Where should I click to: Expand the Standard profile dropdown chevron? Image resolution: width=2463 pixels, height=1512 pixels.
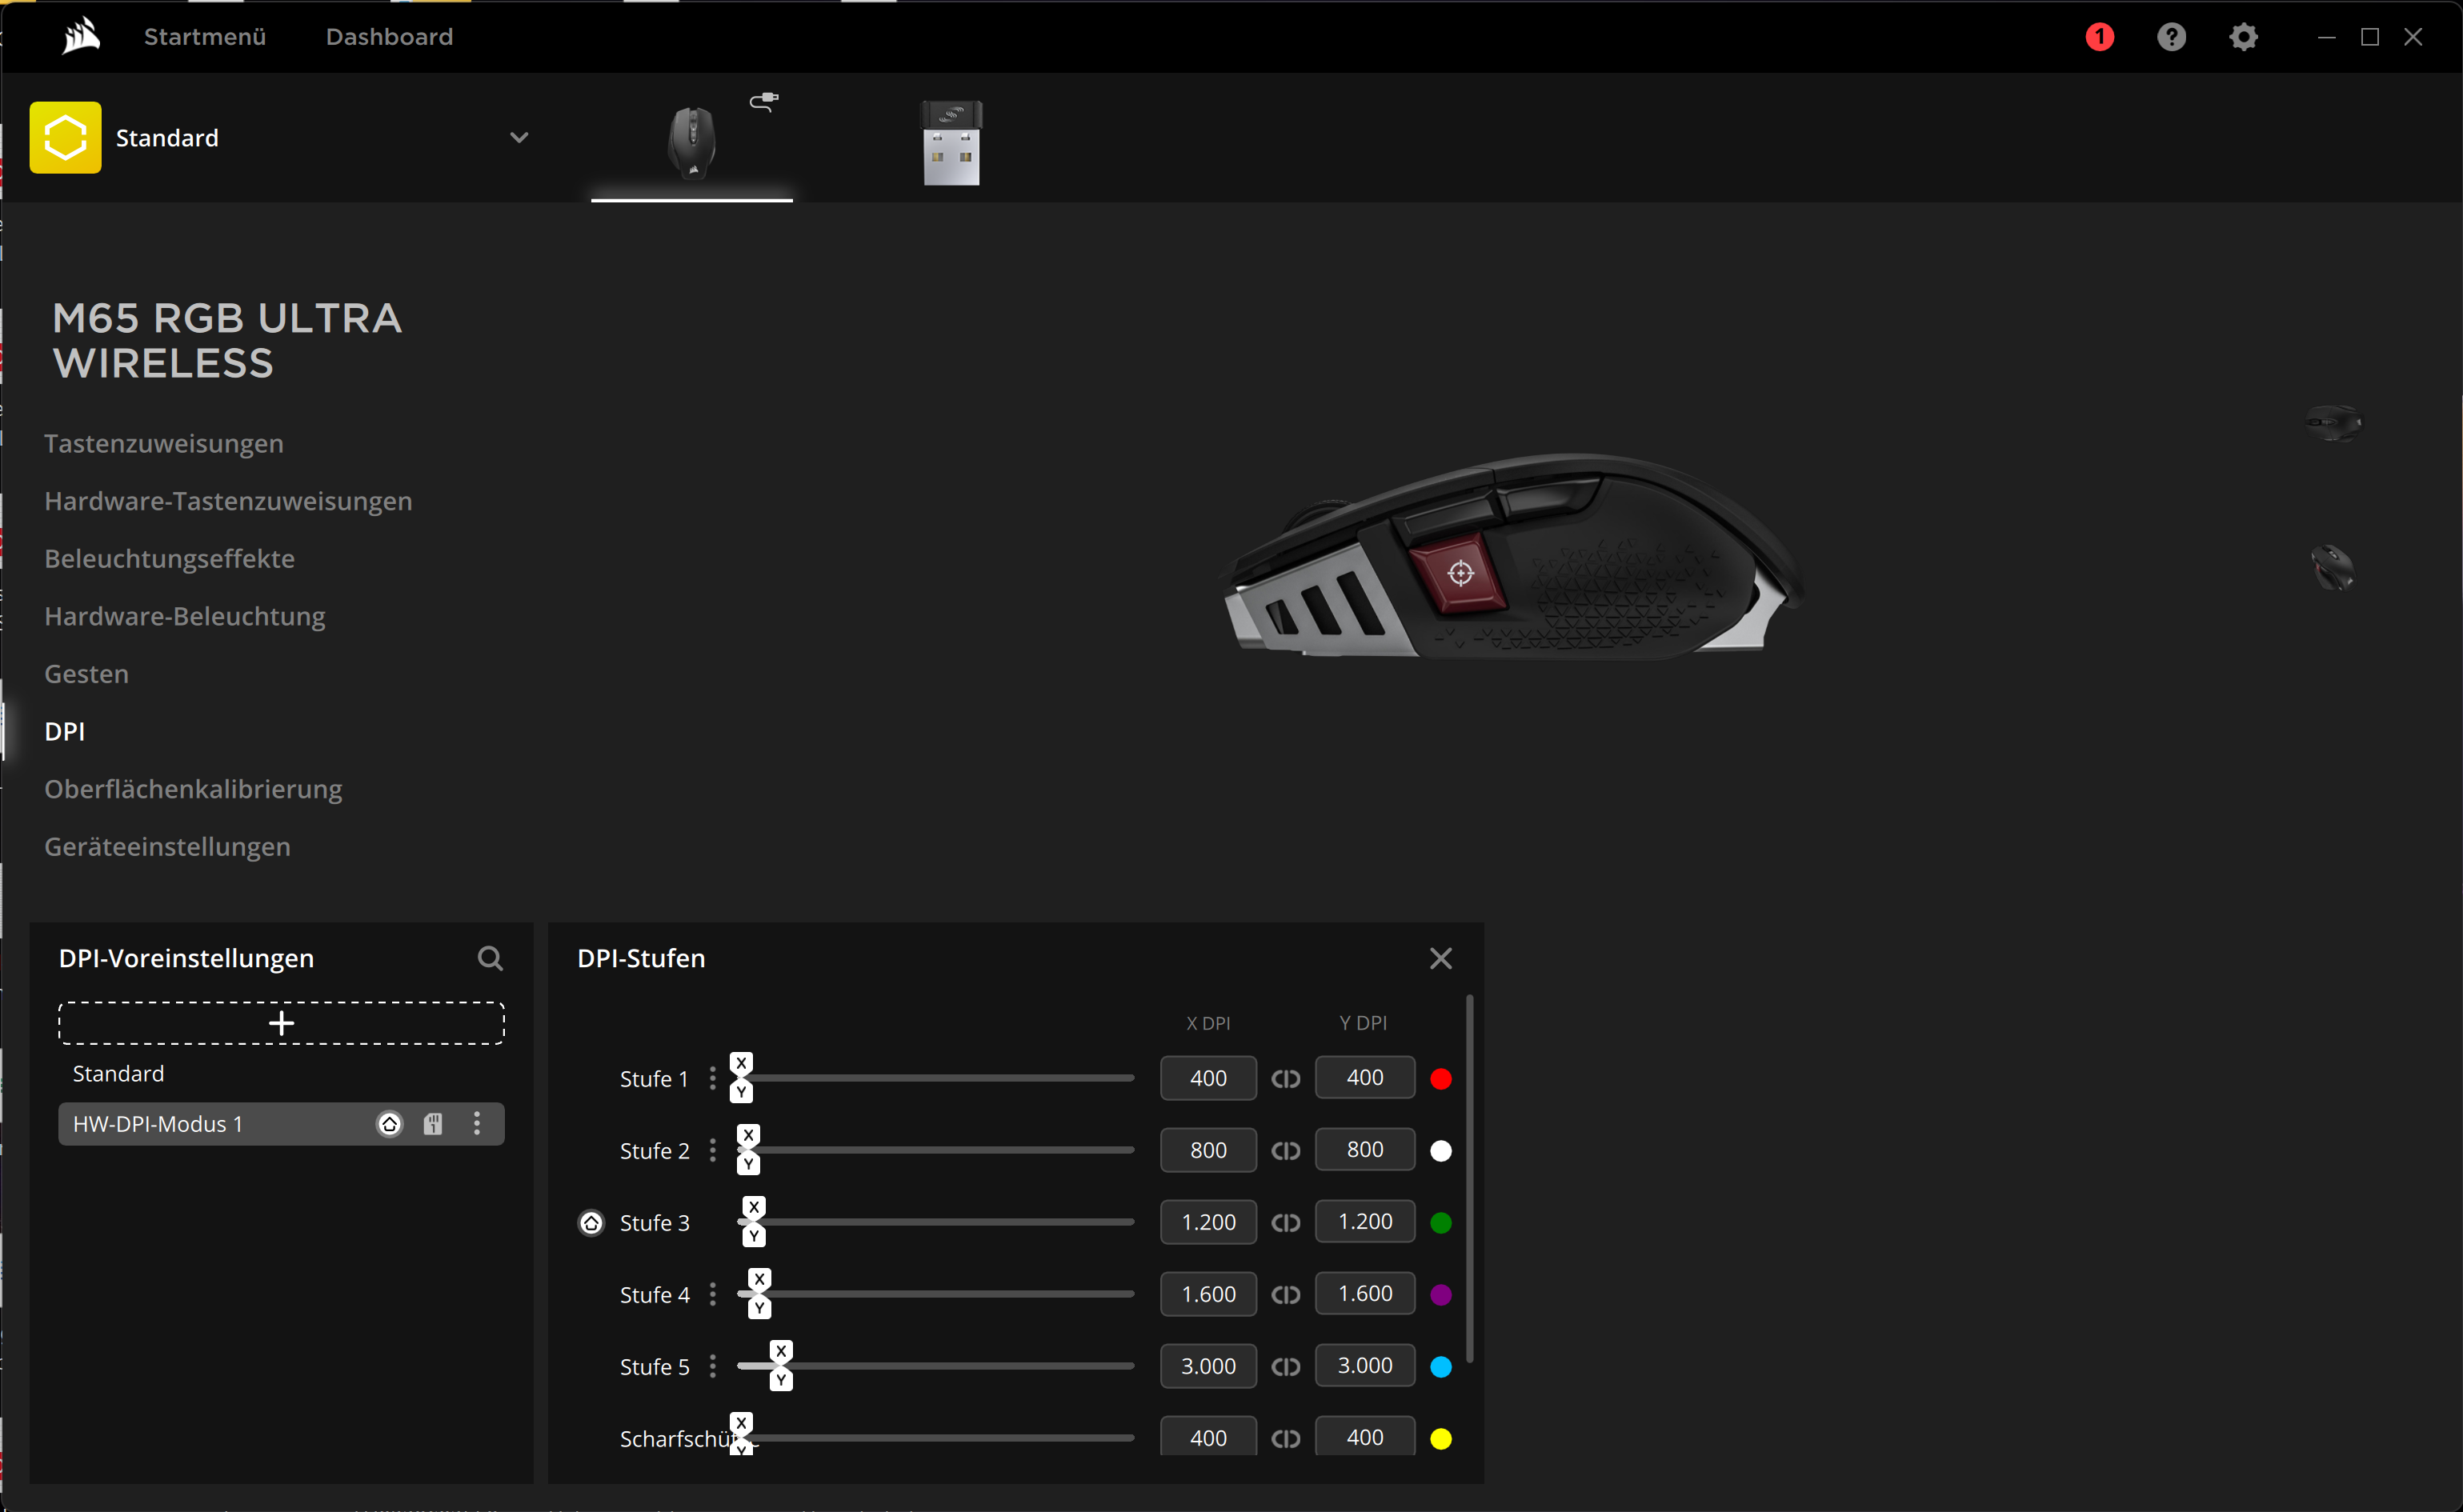(x=519, y=137)
